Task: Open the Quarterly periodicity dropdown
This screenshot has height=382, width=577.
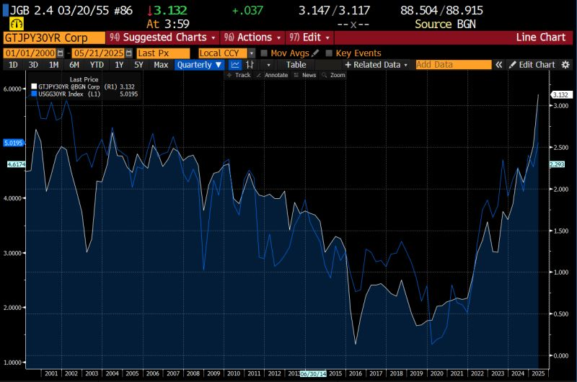Action: (199, 65)
